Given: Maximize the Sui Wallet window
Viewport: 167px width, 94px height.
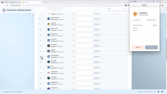Looking at the screenshot, I should point(154,1).
